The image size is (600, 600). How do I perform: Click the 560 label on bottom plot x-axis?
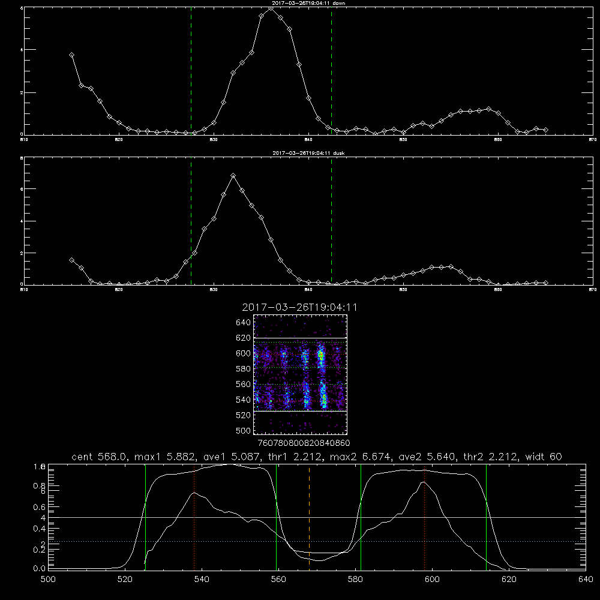pos(278,579)
